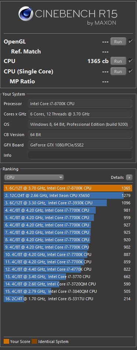
Task: Click the Details label in Ranking
Action: (117, 177)
